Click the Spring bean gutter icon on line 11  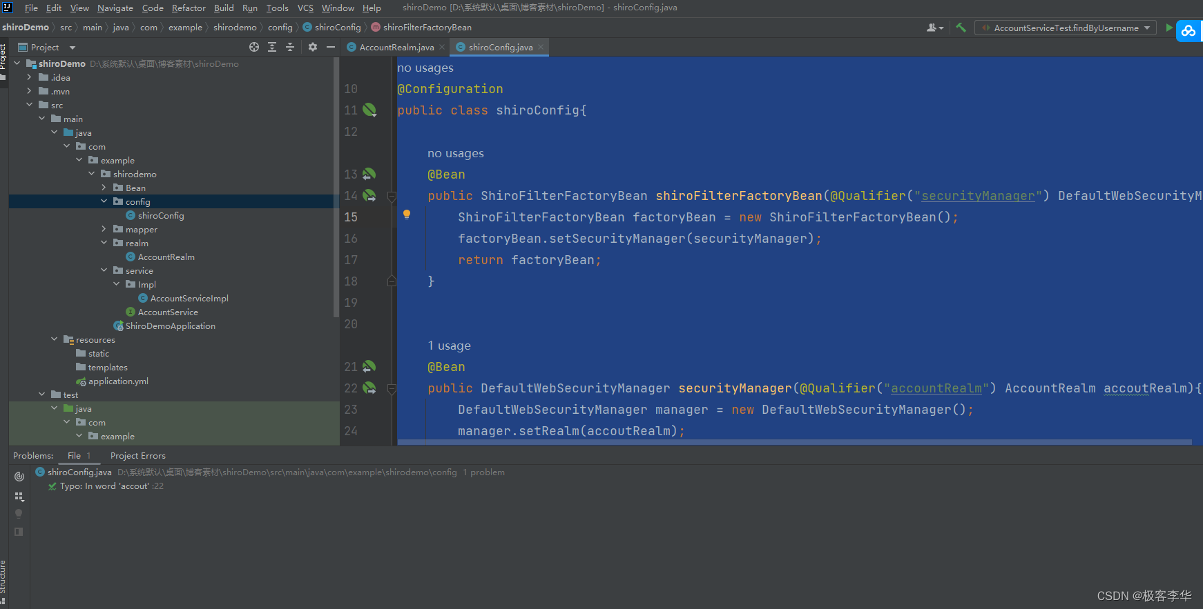tap(369, 110)
